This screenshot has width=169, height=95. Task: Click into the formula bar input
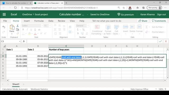(92, 41)
